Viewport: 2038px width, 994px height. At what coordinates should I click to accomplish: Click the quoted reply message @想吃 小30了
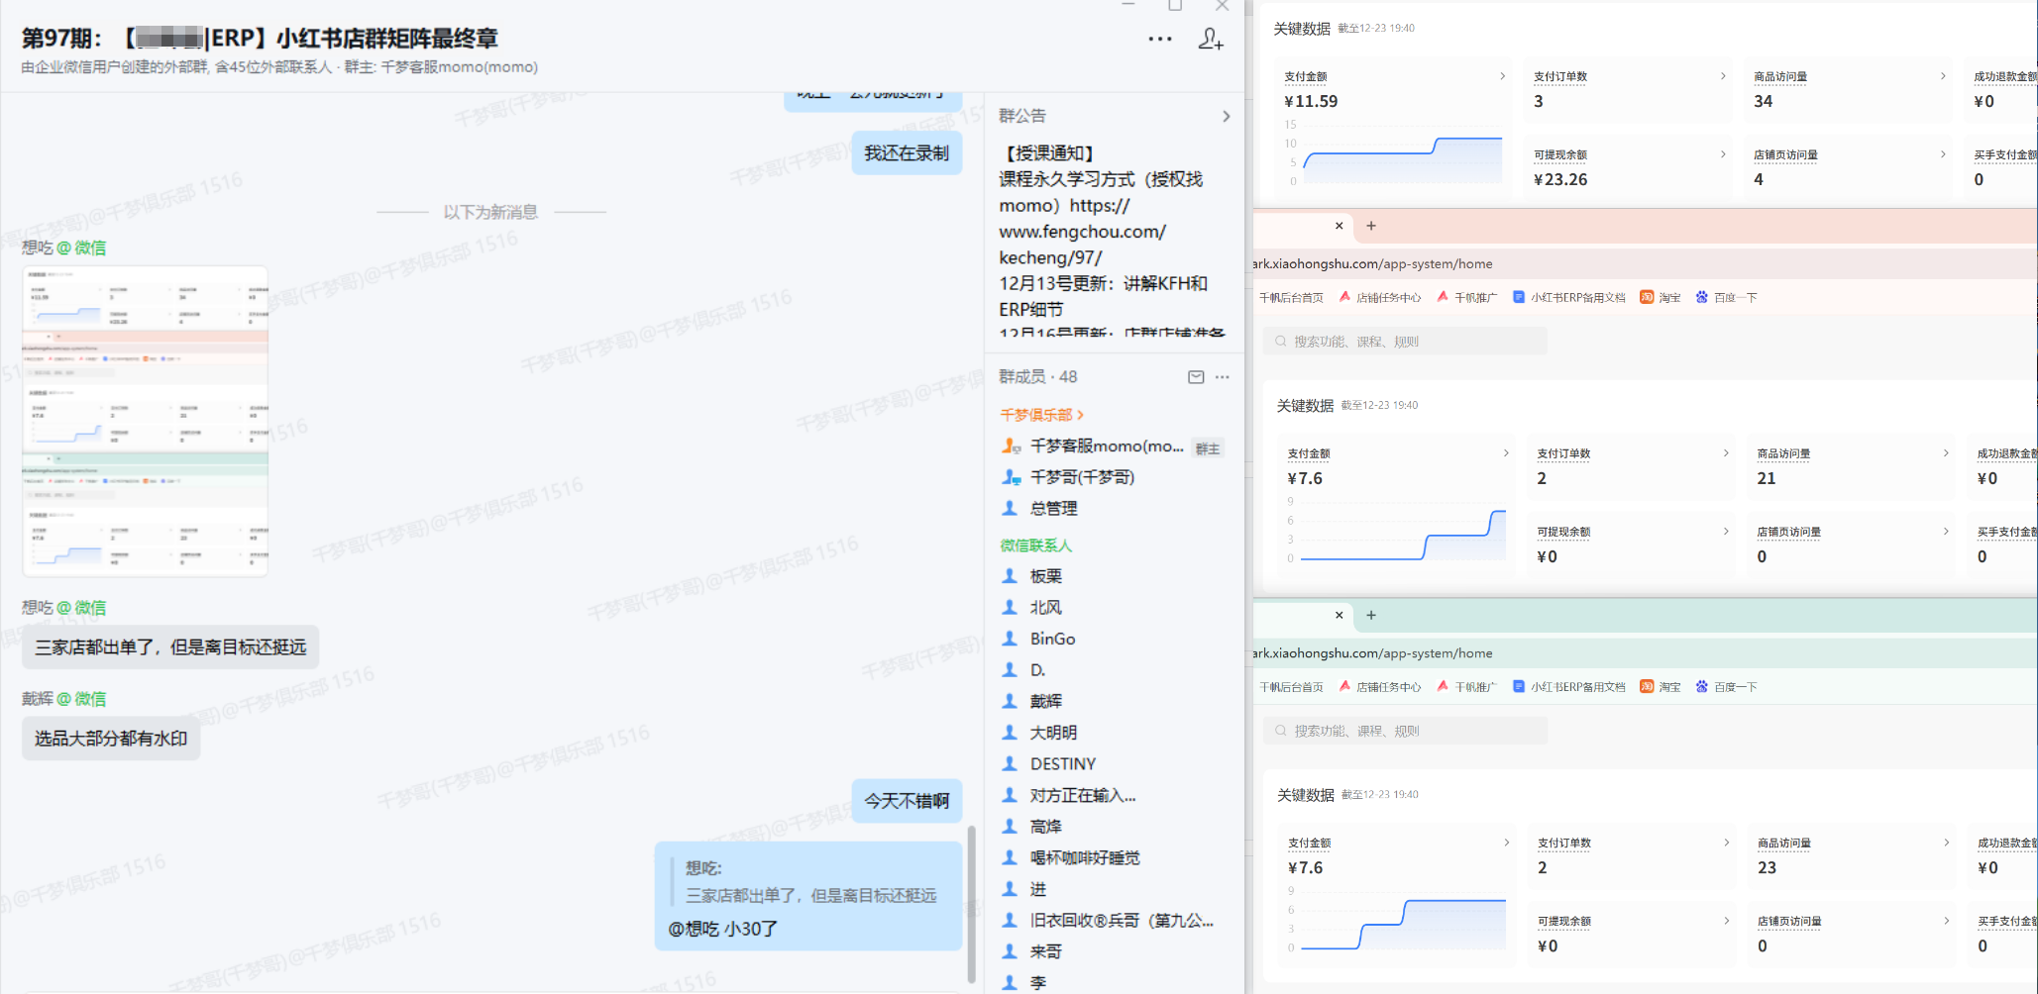(x=808, y=896)
